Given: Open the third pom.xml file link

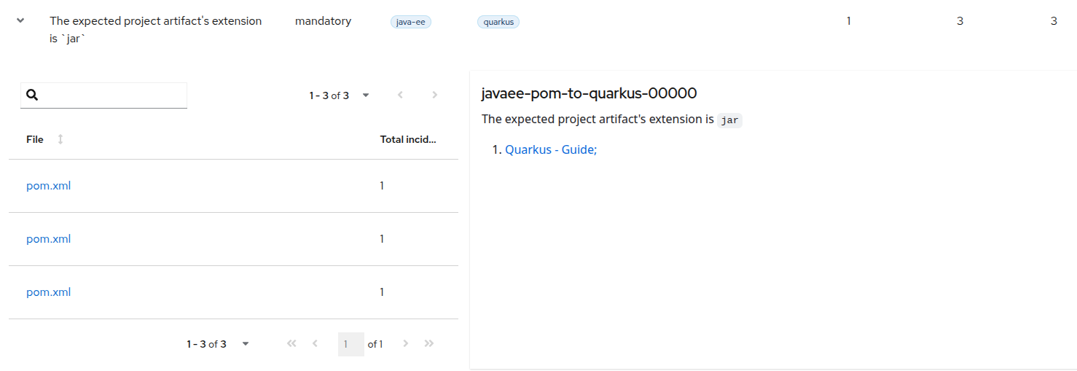Looking at the screenshot, I should pyautogui.click(x=49, y=292).
